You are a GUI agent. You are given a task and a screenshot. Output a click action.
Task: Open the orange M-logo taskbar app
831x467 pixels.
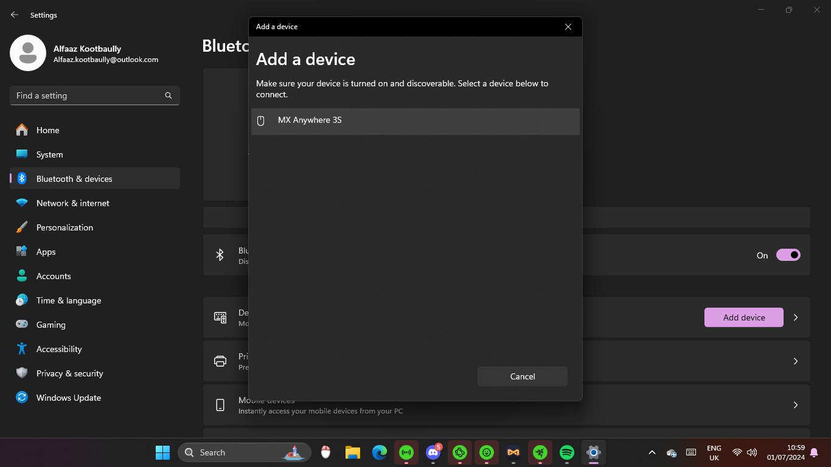click(513, 452)
